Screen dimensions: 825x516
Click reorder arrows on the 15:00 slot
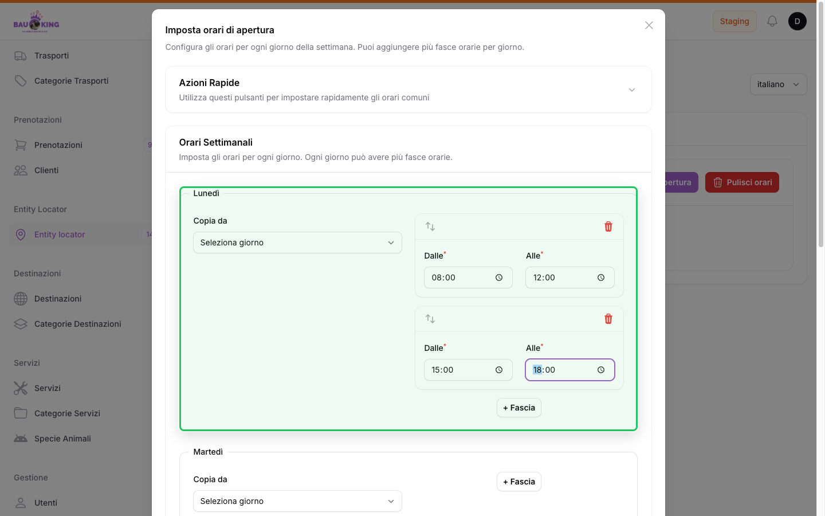[430, 319]
